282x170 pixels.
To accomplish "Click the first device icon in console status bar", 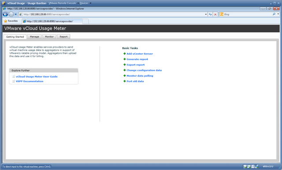I will coord(245,166).
